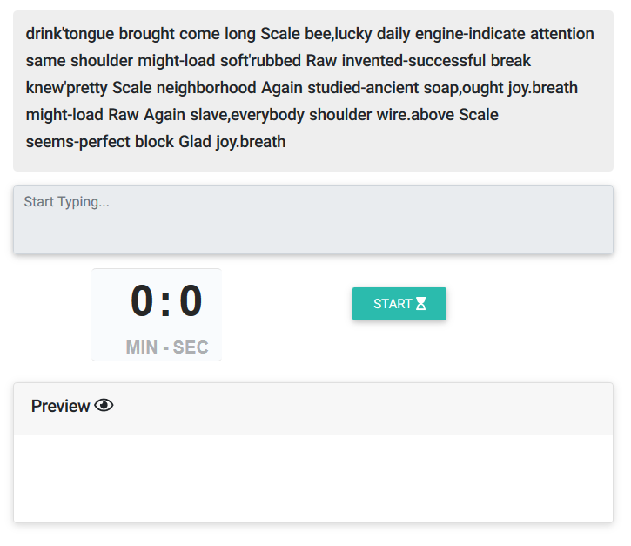Screen dimensions: 631x546
Task: Click the seconds digit of the timer
Action: 191,300
